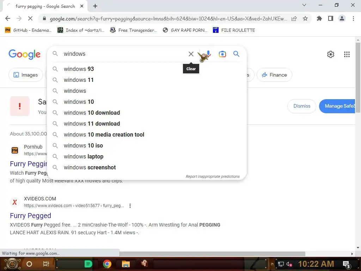Clear the search box with X icon

pos(191,54)
